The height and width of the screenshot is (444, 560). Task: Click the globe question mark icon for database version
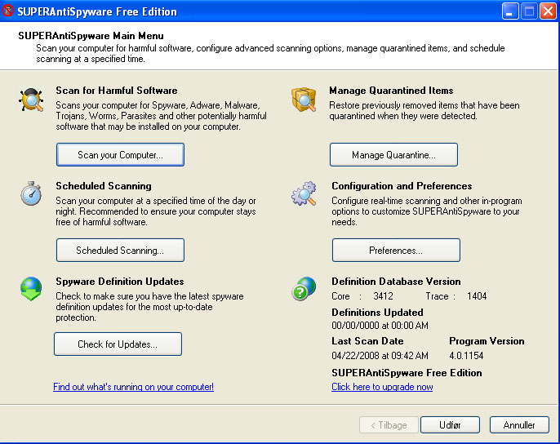304,289
